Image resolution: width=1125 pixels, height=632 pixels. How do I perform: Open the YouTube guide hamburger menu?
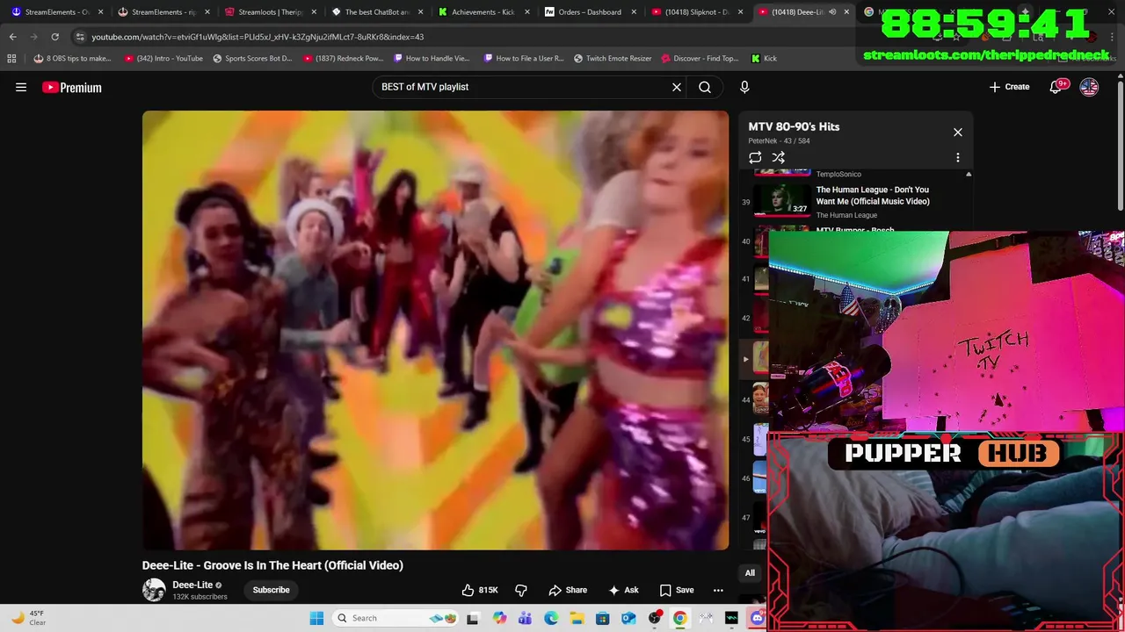coord(21,87)
